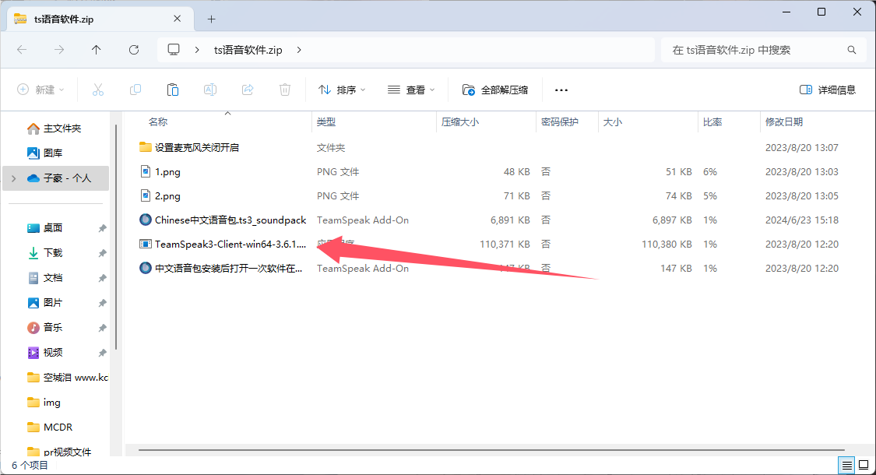Click the Delete trash icon

(x=285, y=90)
